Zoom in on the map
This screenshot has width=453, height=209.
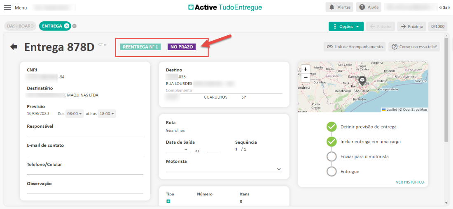tap(306, 69)
